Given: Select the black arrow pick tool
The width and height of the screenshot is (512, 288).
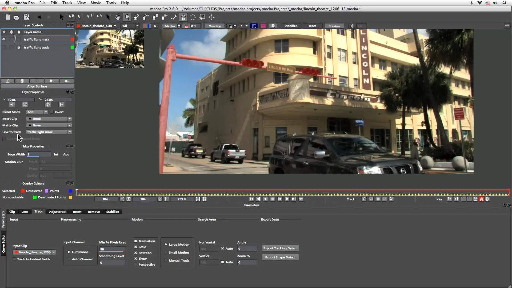Looking at the screenshot, I should pyautogui.click(x=61, y=17).
